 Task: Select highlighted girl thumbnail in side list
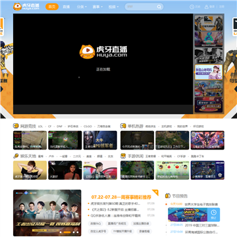209,72
